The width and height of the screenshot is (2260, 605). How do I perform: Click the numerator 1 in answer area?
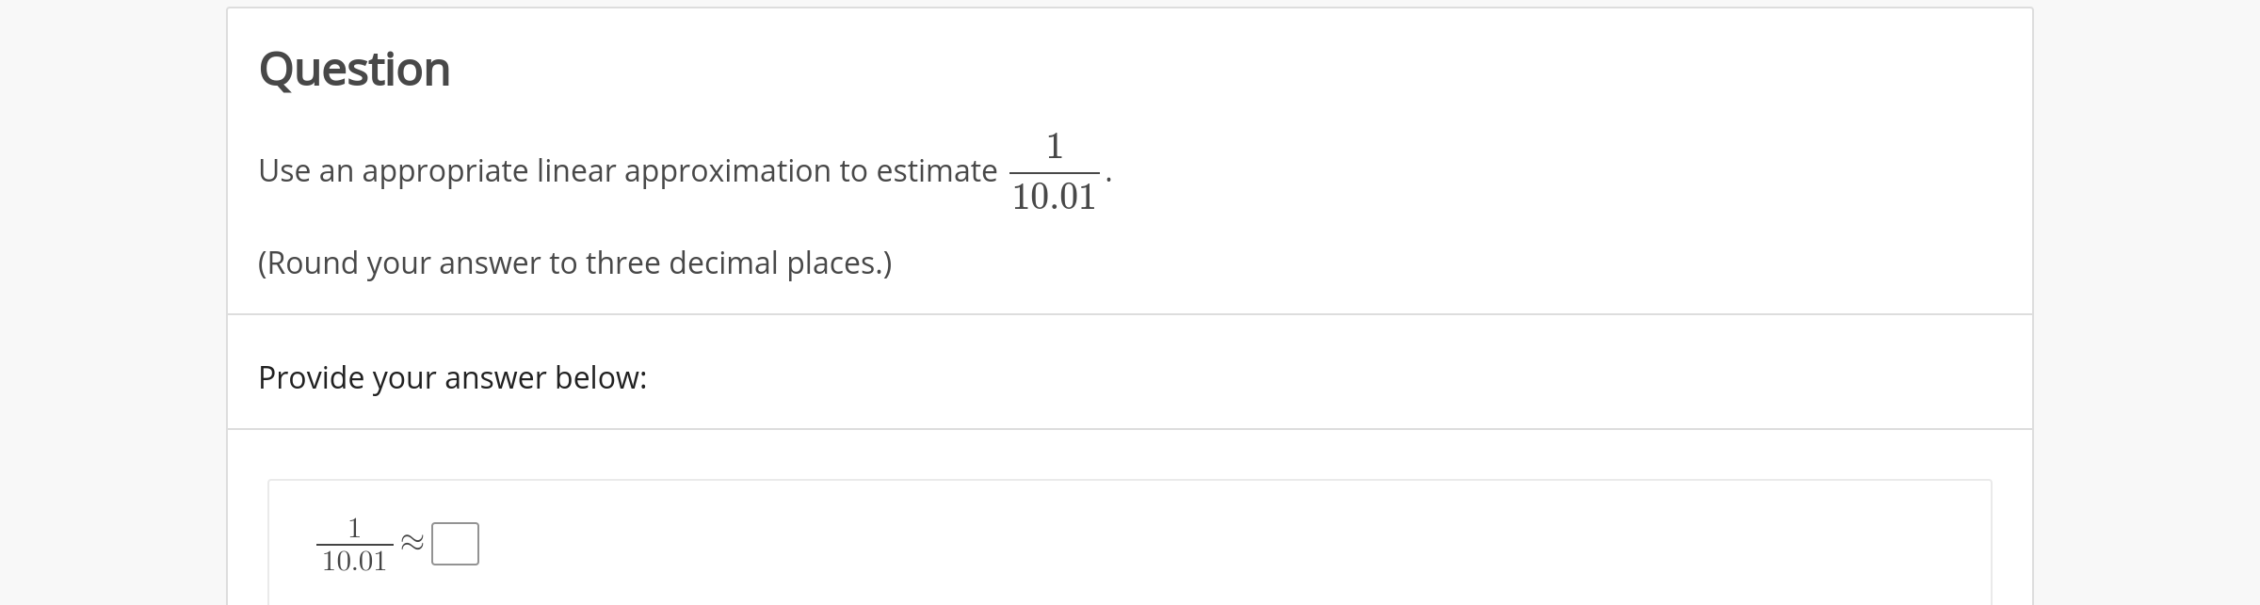point(354,527)
